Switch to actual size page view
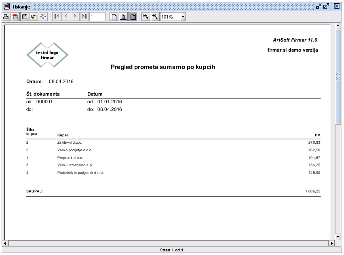The height and width of the screenshot is (255, 344). point(114,17)
